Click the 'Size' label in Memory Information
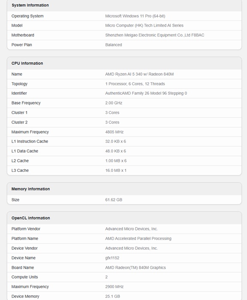This screenshot has height=300, width=247. pos(15,200)
